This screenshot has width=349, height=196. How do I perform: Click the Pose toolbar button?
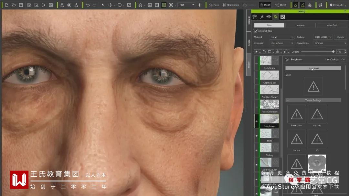(214, 5)
